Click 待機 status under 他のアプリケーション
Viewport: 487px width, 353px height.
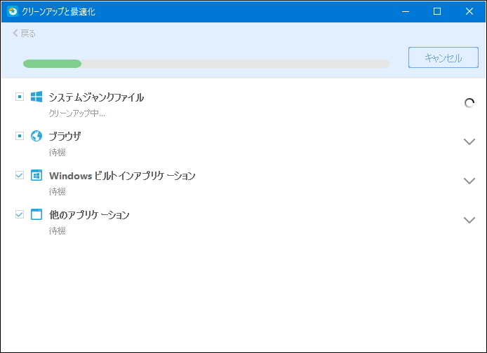point(57,230)
